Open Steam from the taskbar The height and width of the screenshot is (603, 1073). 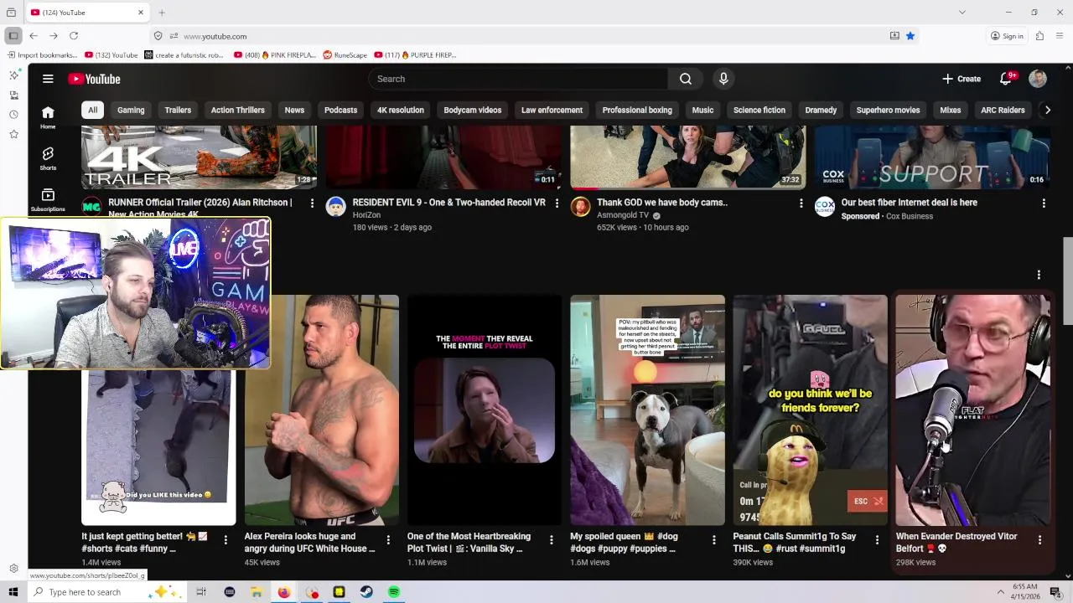click(x=366, y=592)
